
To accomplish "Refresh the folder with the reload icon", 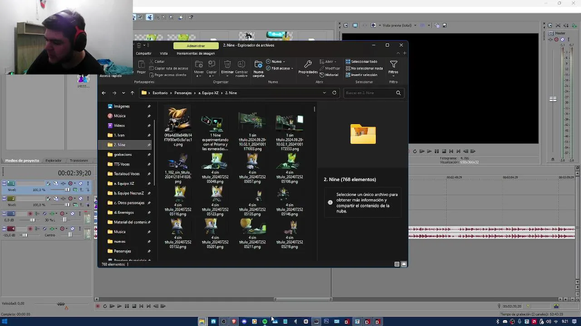I will coord(334,93).
